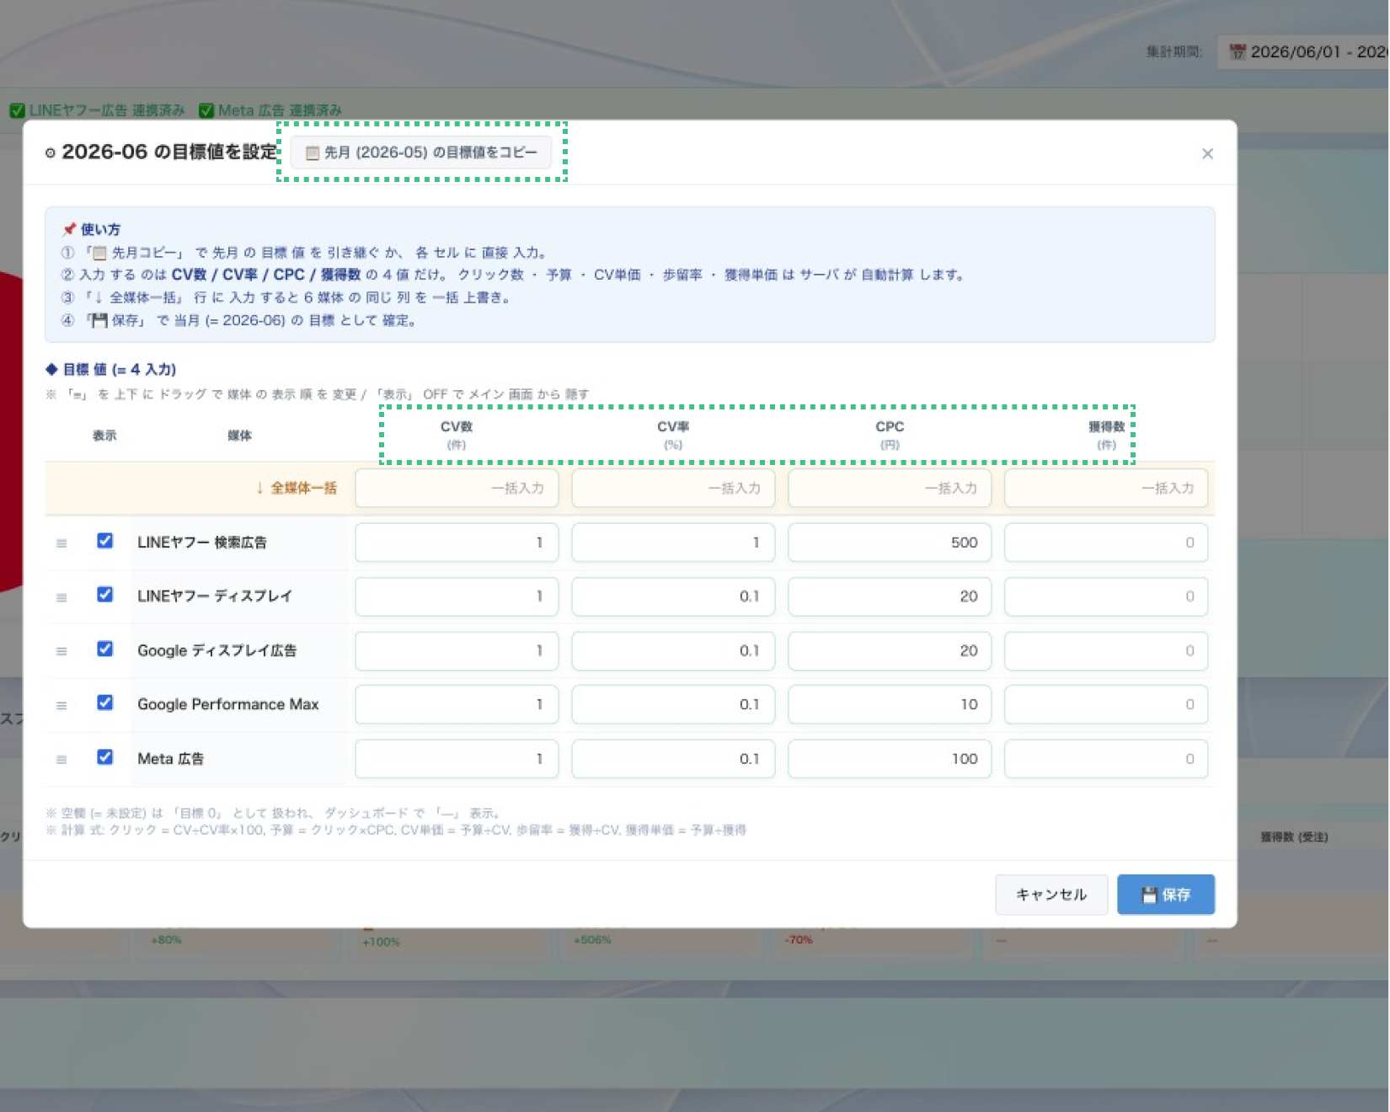This screenshot has width=1390, height=1112.
Task: Focus bulk-input CPC field
Action: click(890, 489)
